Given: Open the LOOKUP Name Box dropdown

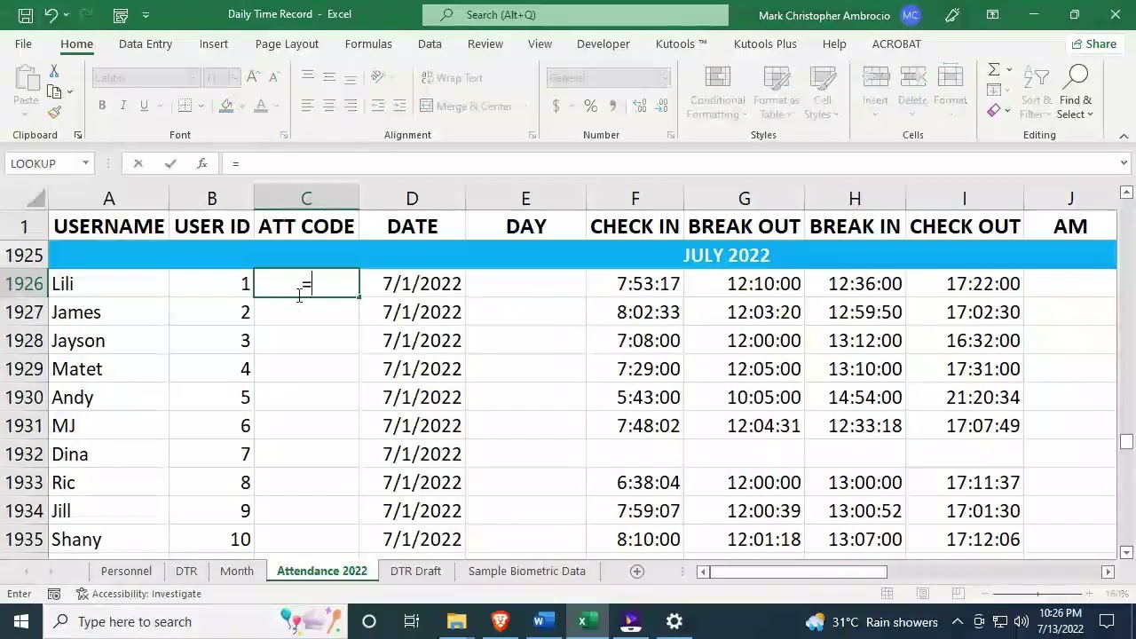Looking at the screenshot, I should click(85, 163).
